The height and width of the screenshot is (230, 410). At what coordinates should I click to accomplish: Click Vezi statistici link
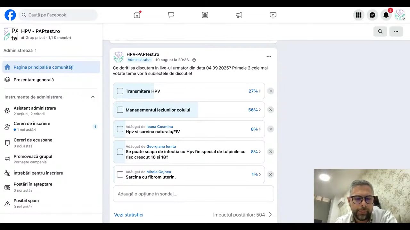(x=129, y=215)
